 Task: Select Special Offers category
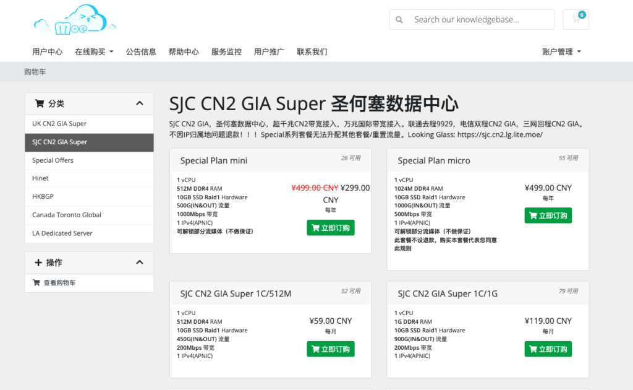(x=89, y=160)
